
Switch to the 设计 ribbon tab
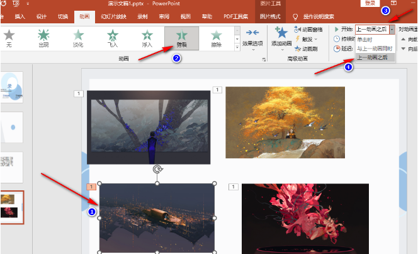click(x=42, y=16)
